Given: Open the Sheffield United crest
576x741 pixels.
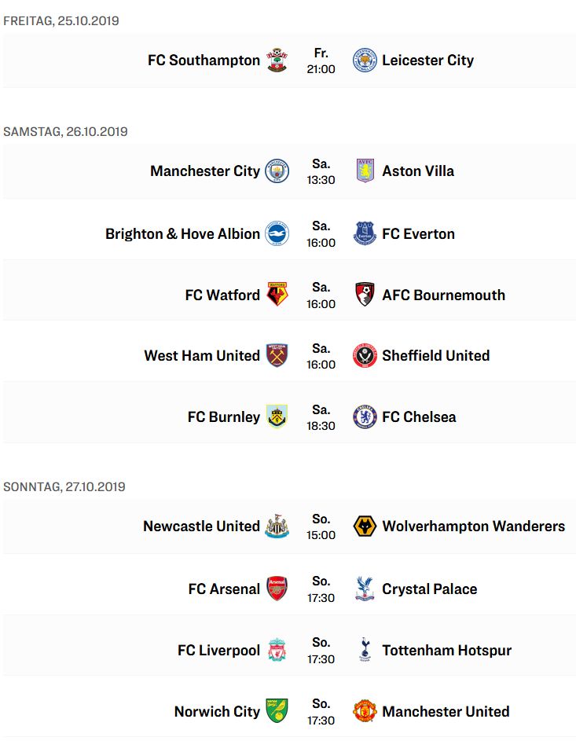Looking at the screenshot, I should pyautogui.click(x=365, y=355).
